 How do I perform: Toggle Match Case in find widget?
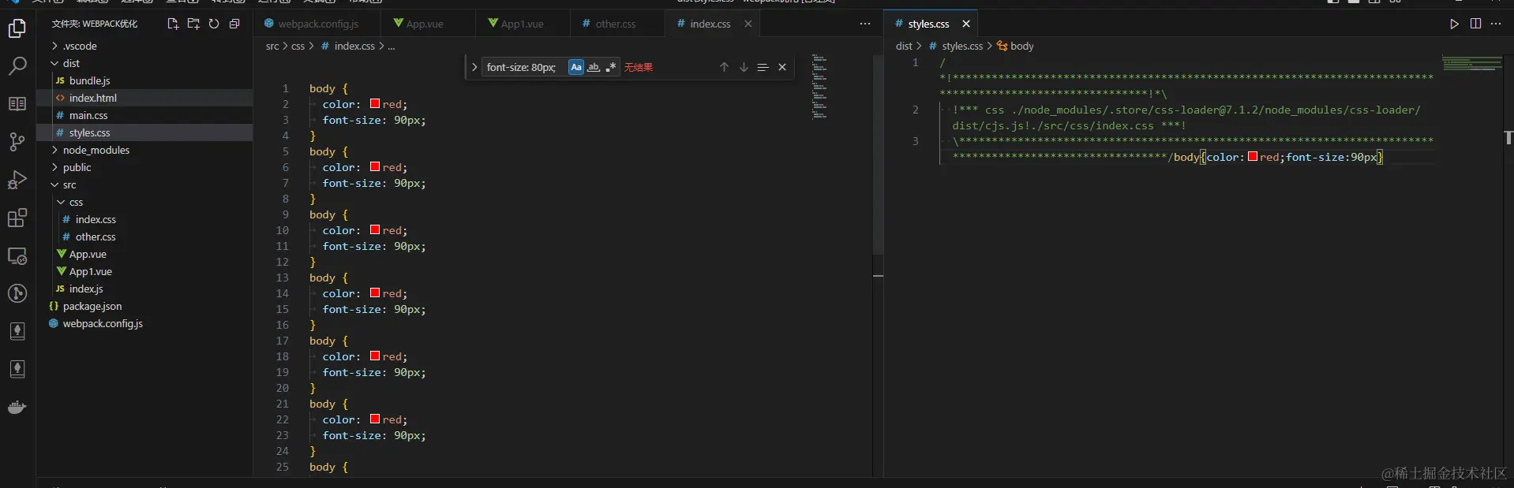tap(576, 67)
